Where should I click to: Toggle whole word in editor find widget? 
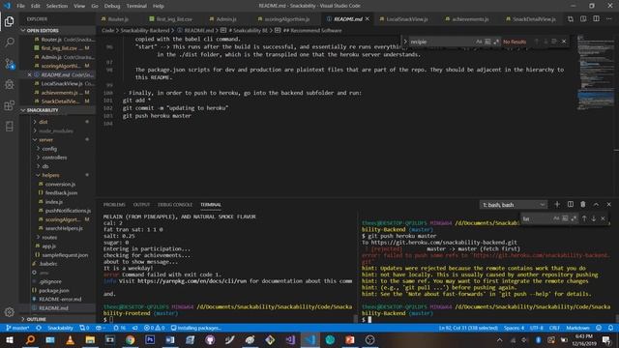pos(487,42)
